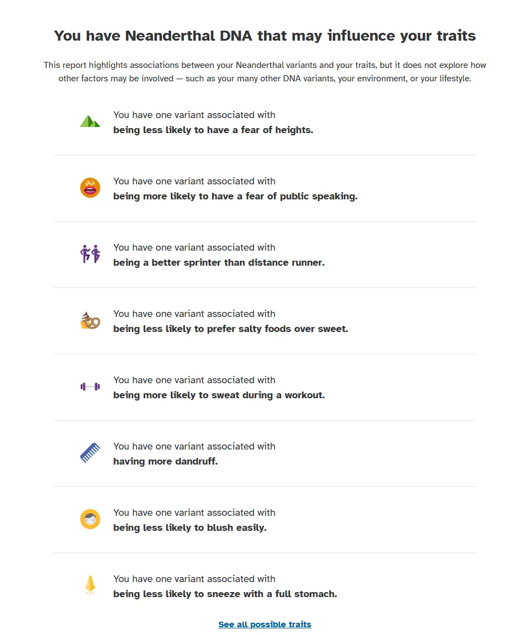Viewport: 509px width, 635px height.
Task: Click the sneeze with a full stomach text
Action: point(225,594)
